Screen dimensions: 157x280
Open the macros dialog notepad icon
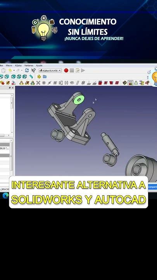78,70
